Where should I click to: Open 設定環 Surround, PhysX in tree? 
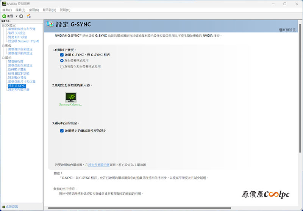point(23,41)
